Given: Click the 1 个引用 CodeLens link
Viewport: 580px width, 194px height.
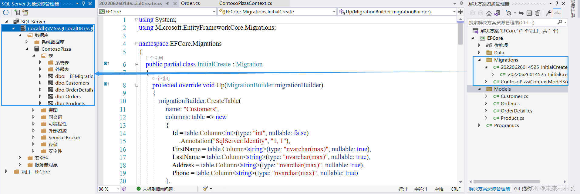Looking at the screenshot, I should tap(154, 58).
